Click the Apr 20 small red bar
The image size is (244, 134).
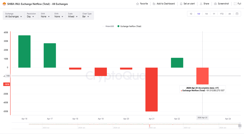click(x=126, y=68)
